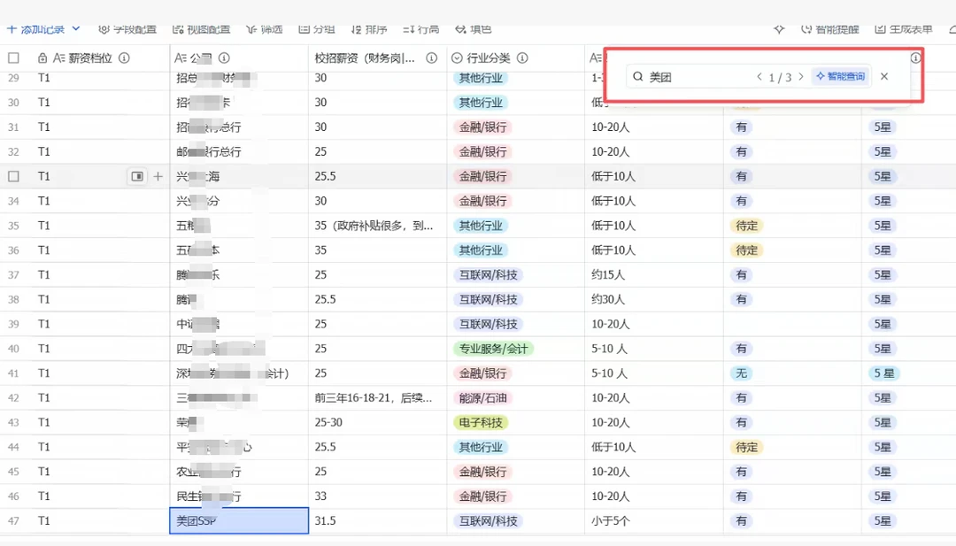
Task: Click the single-select circle icon before 行业分类
Action: (x=457, y=58)
